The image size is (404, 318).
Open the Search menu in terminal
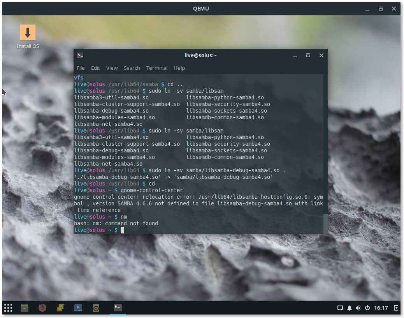[x=132, y=68]
